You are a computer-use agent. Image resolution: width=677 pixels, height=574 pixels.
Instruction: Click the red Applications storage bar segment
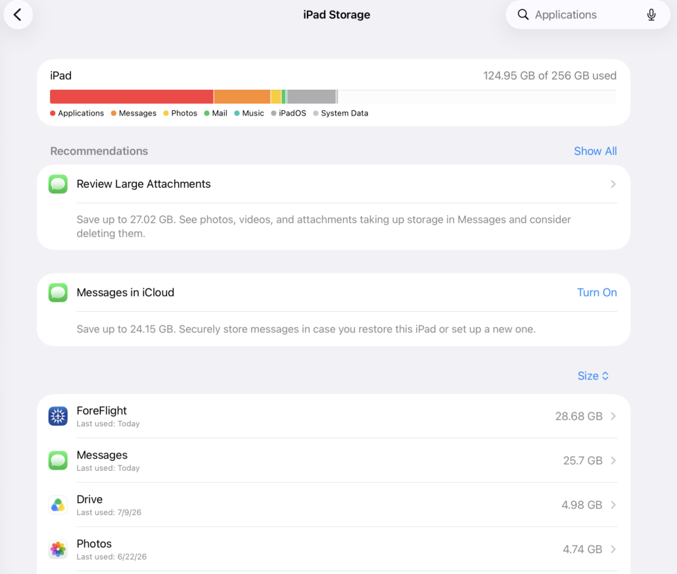click(x=131, y=97)
